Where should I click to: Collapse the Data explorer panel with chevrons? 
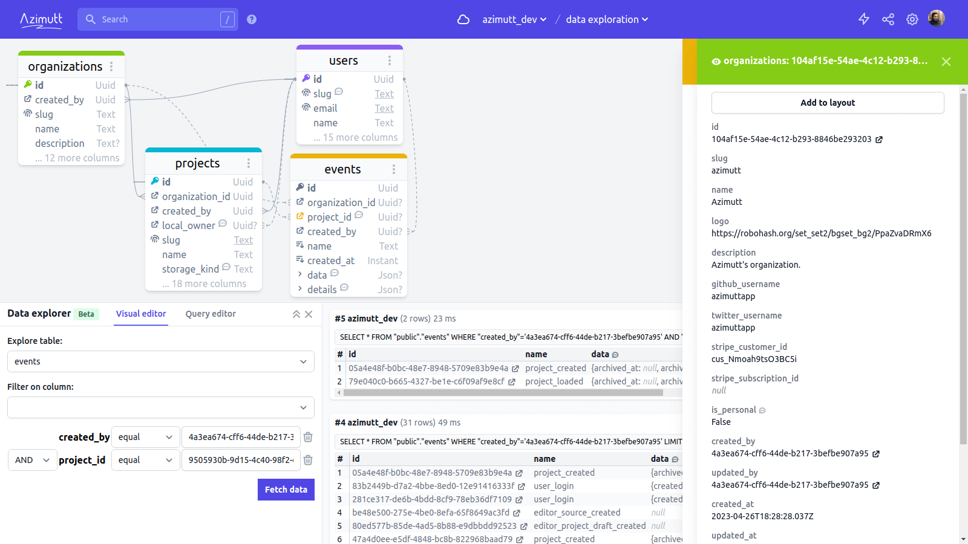(296, 314)
